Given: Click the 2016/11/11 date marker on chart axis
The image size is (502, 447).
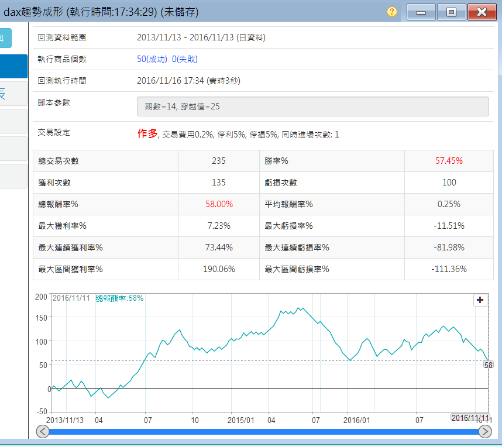Looking at the screenshot, I should (469, 417).
